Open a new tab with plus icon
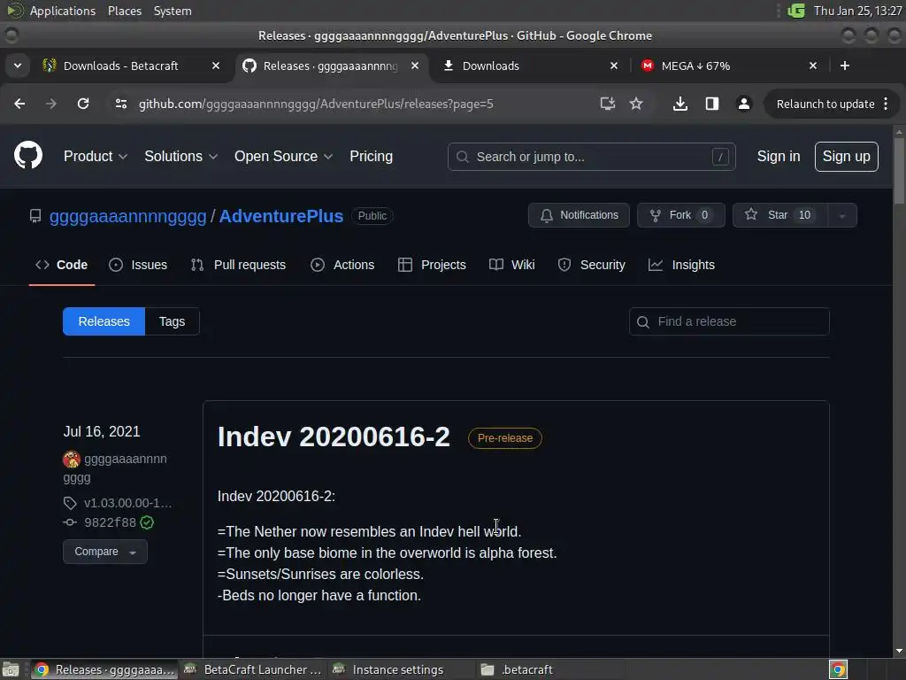This screenshot has height=680, width=906. (x=845, y=66)
